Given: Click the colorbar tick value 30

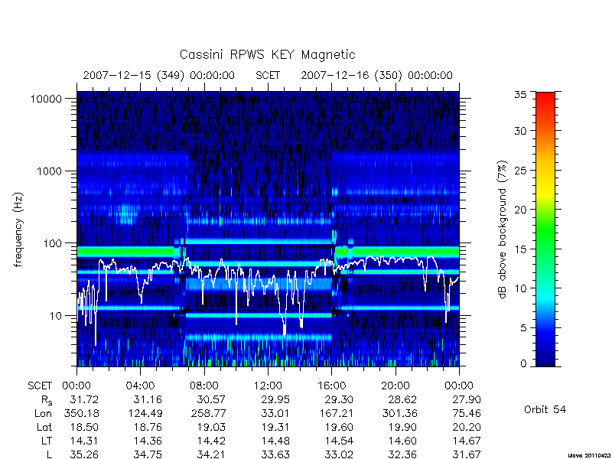Looking at the screenshot, I should [520, 131].
